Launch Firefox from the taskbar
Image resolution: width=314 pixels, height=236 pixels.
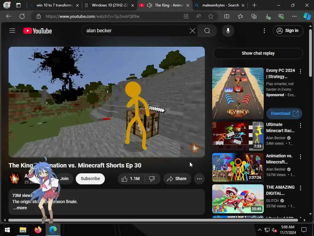click(38, 230)
